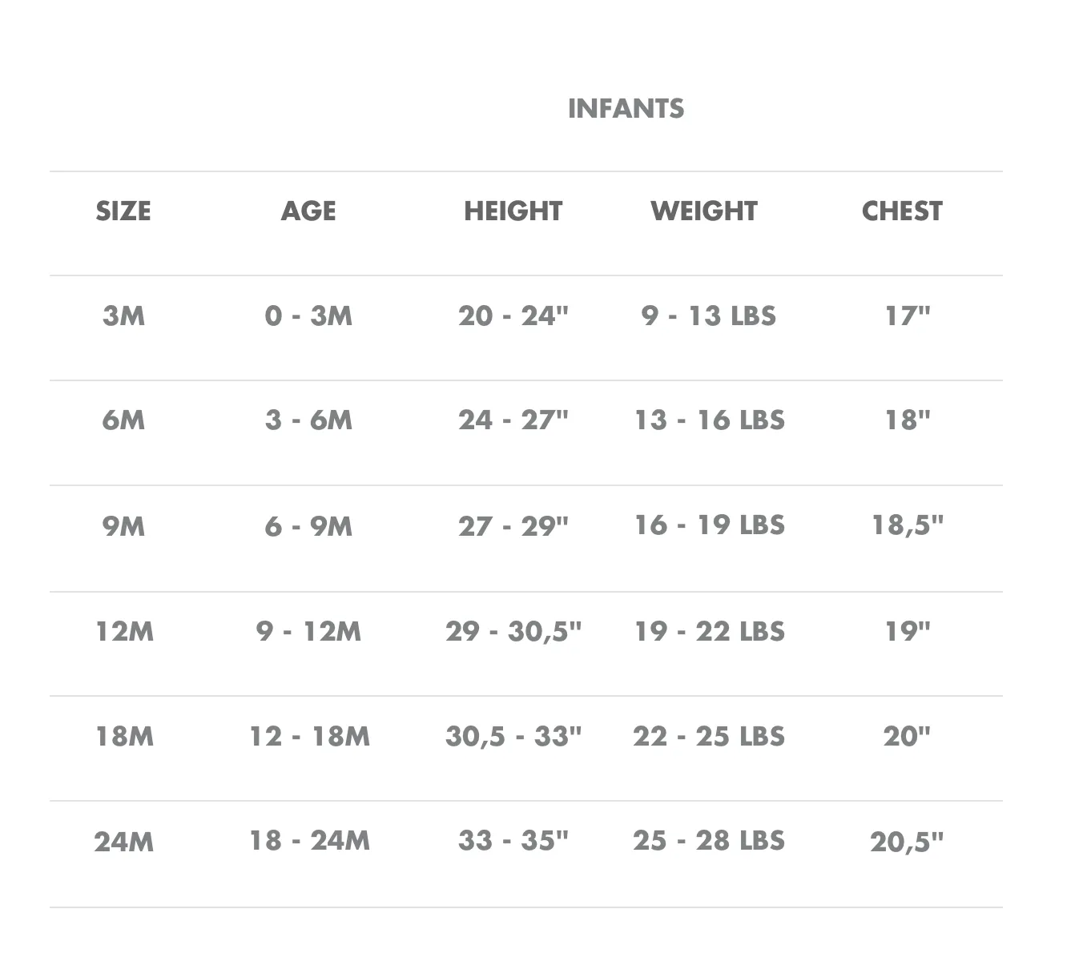This screenshot has width=1091, height=953.
Task: Click the 18,5" chest cell
Action: pyautogui.click(x=908, y=525)
